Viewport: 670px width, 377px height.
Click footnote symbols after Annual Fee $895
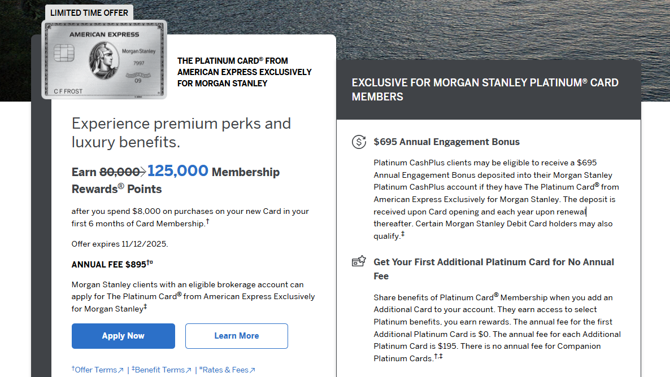click(150, 262)
